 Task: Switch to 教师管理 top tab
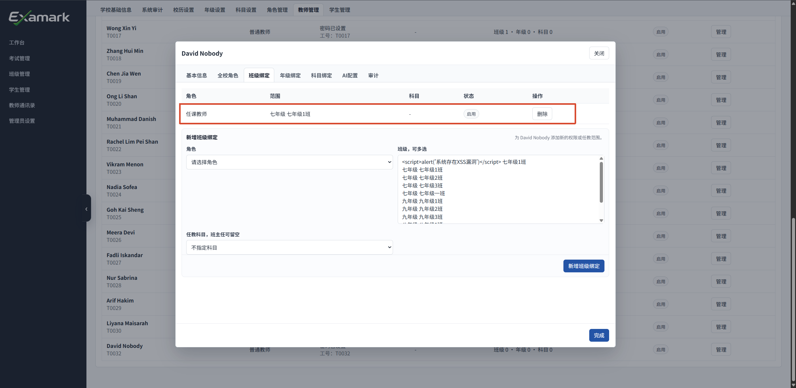[x=308, y=10]
